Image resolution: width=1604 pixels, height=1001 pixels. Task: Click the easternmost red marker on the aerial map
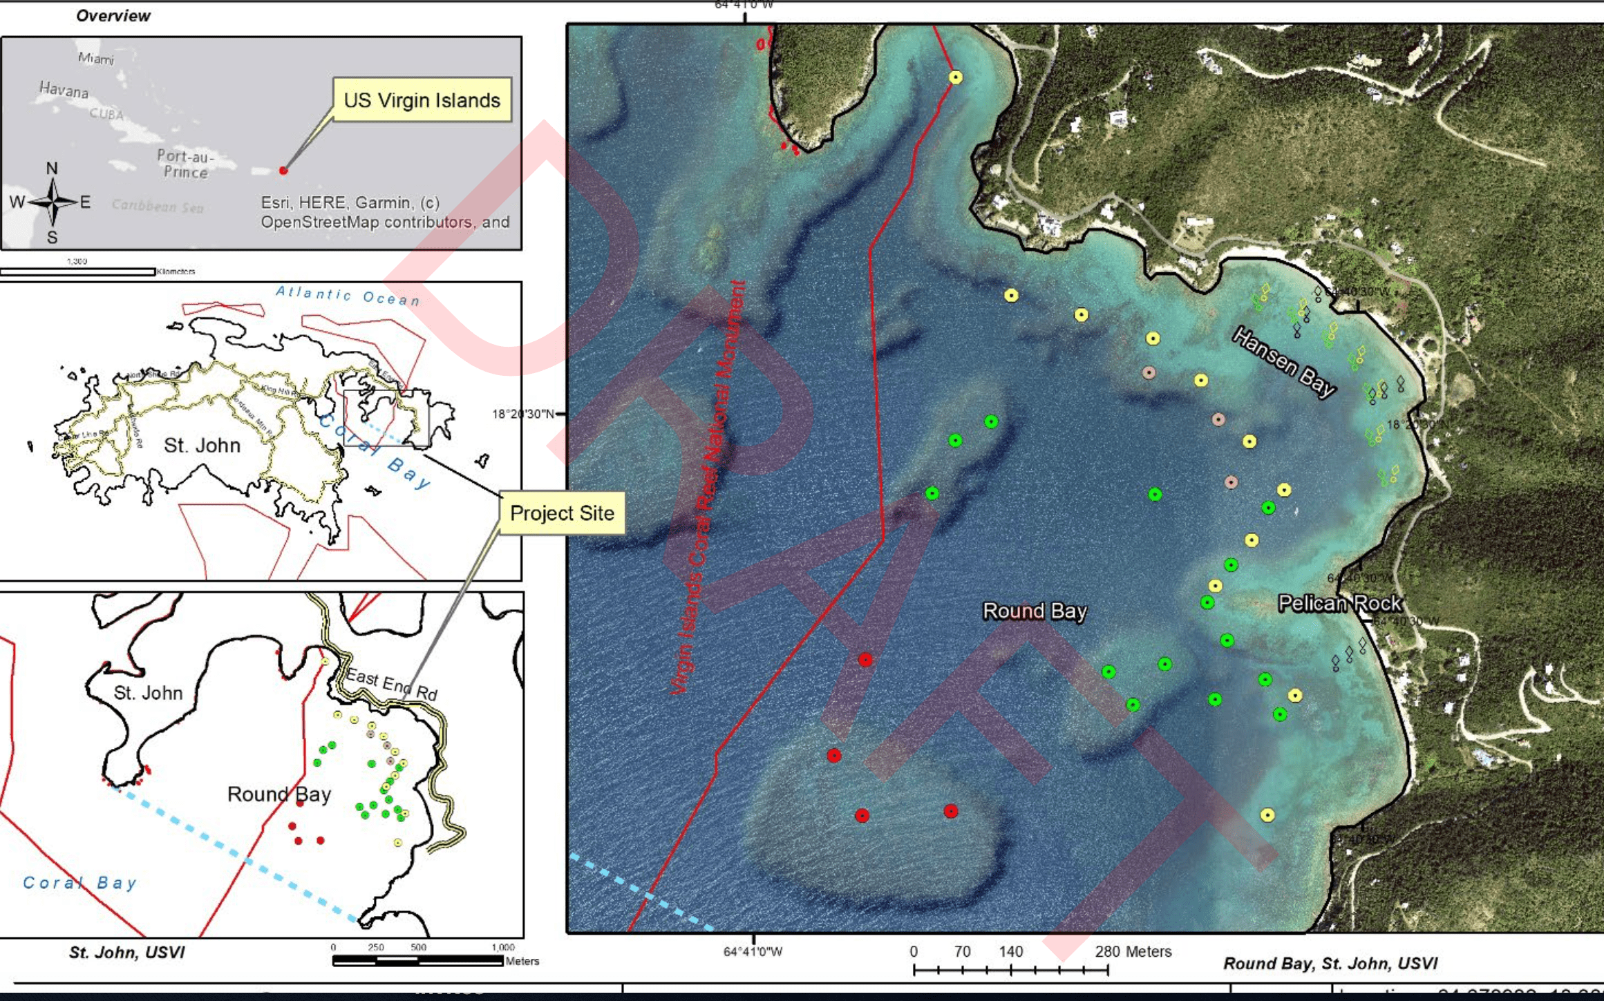click(951, 811)
